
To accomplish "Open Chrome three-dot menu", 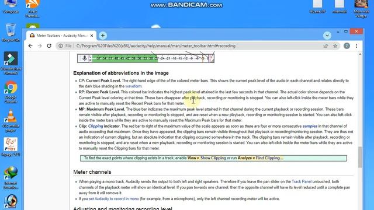I will point(356,45).
